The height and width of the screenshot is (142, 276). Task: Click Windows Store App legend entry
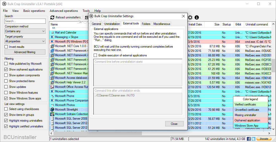point(250,126)
